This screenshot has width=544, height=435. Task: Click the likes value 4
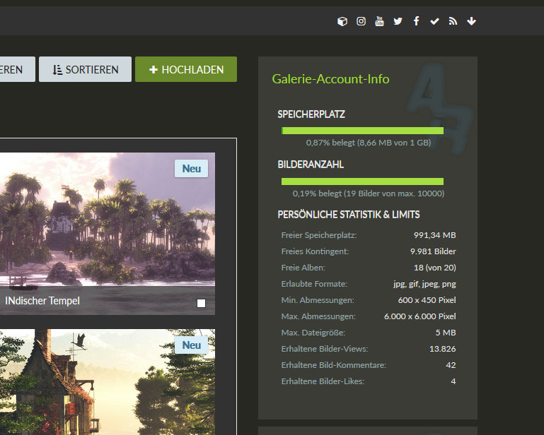coord(453,381)
